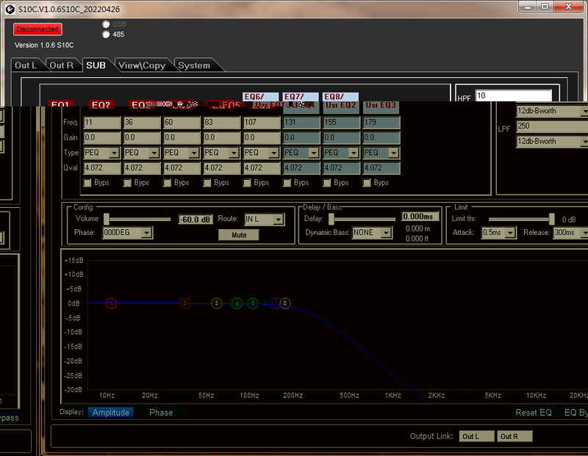The image size is (588, 456).
Task: Select the USB connection radio button
Action: pyautogui.click(x=106, y=24)
